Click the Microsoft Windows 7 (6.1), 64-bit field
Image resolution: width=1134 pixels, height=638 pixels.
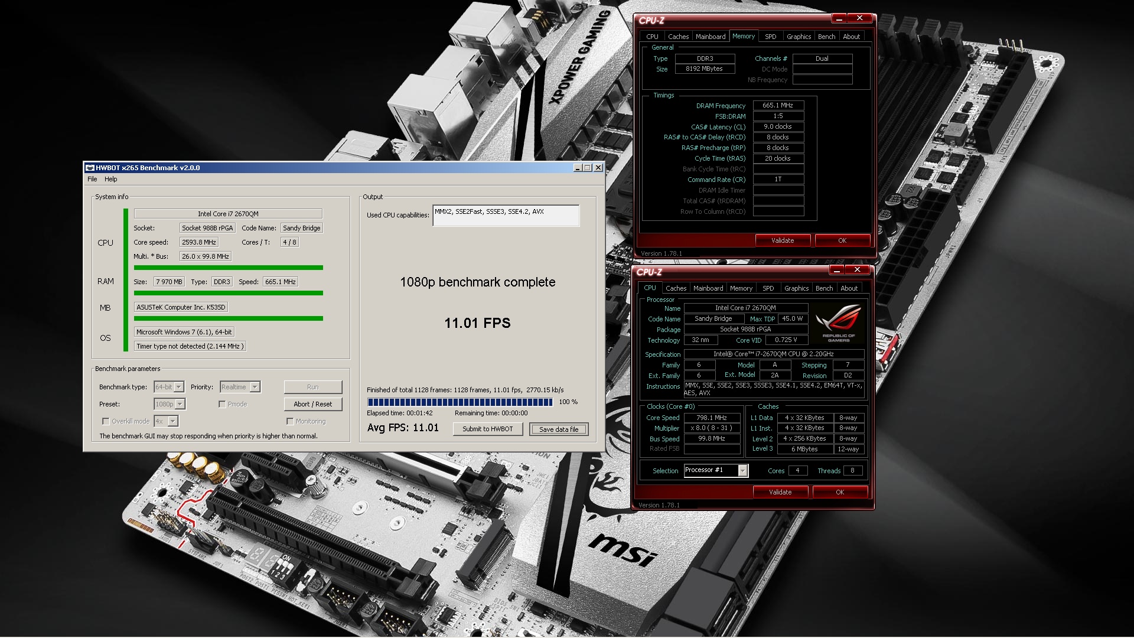pos(184,332)
